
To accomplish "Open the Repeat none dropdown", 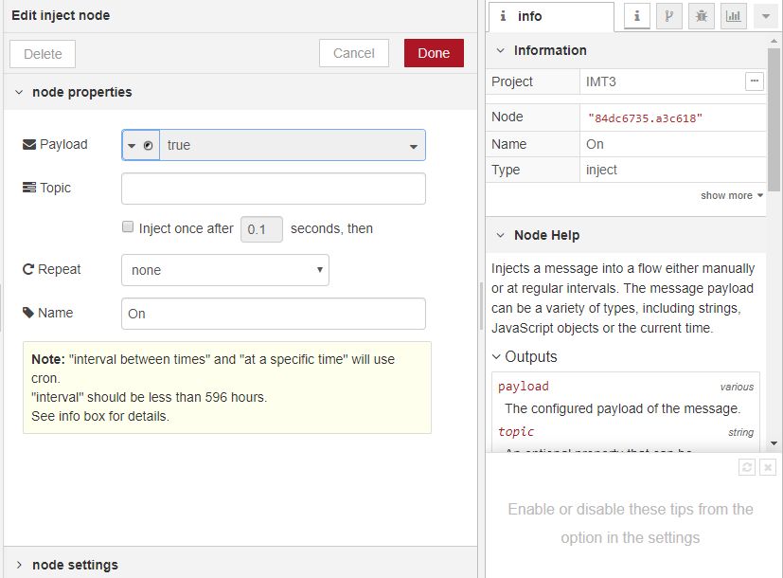I will (225, 270).
